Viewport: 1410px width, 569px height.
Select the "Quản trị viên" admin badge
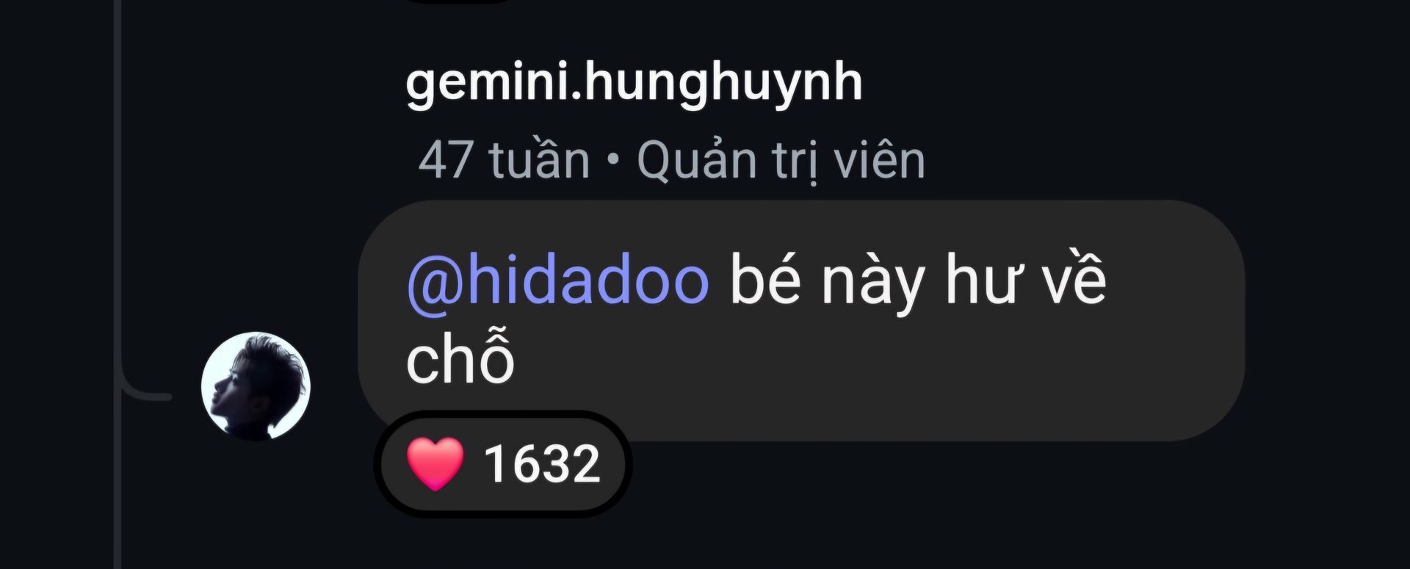pos(781,159)
